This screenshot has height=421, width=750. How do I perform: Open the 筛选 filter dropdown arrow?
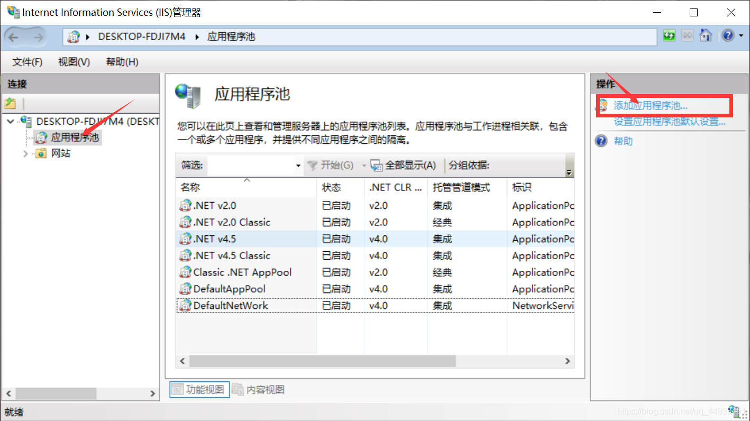[x=298, y=166]
